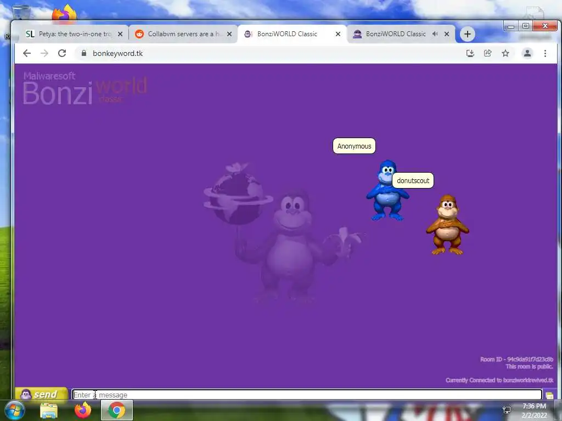Click the Currently Connected server text

(499, 380)
